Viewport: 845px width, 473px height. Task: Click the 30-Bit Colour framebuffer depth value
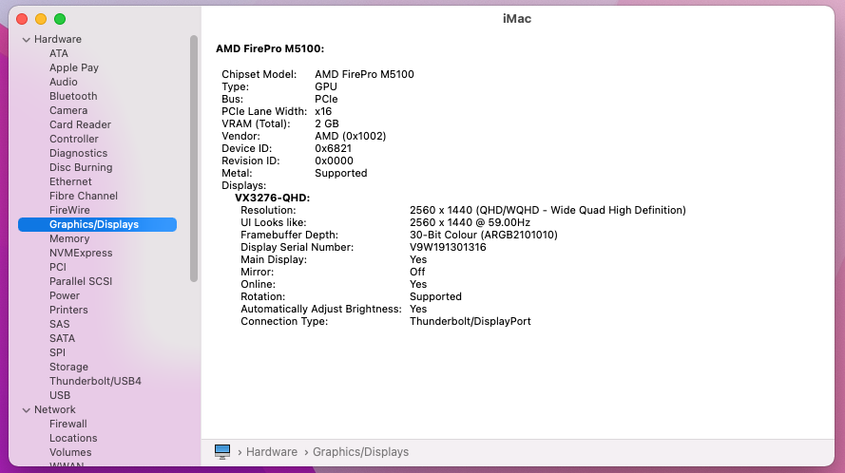click(484, 235)
